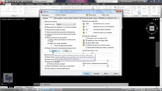Close the command line with X icon
Screen dimensions: 162x91
36,84
